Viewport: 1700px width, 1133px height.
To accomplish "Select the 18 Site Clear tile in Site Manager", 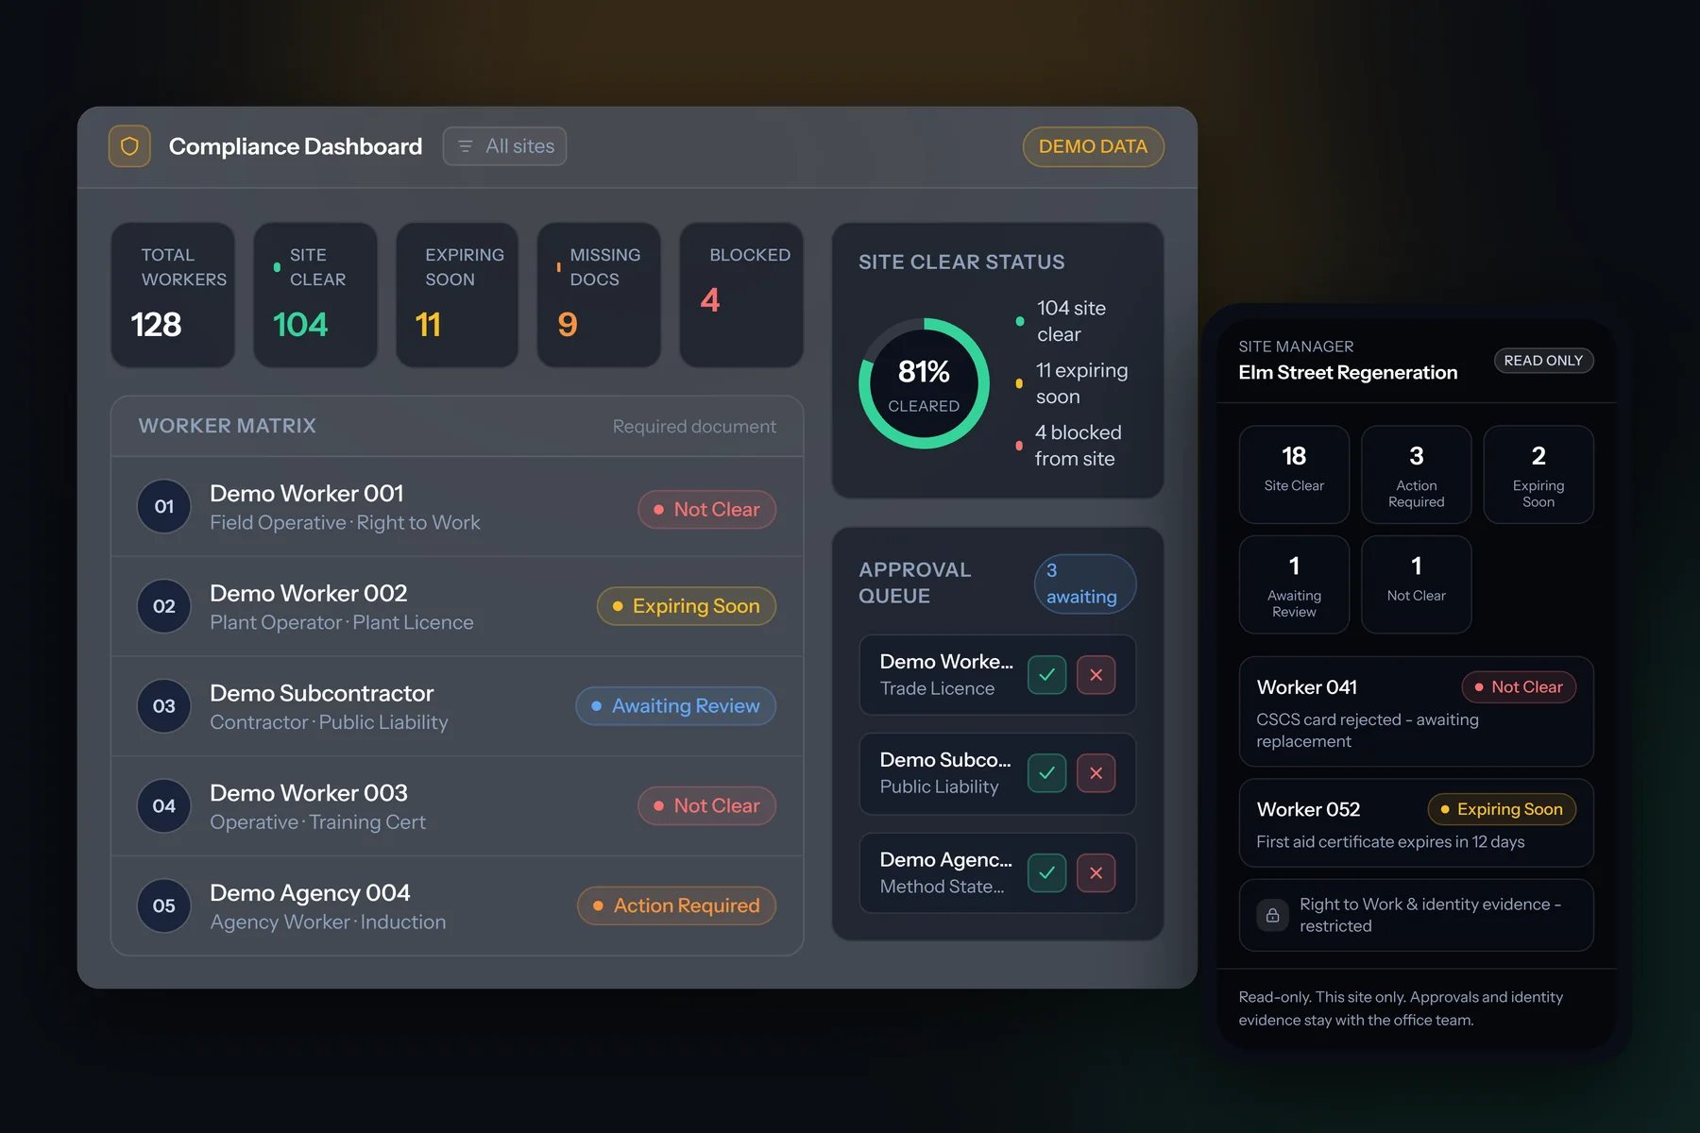I will [x=1294, y=474].
